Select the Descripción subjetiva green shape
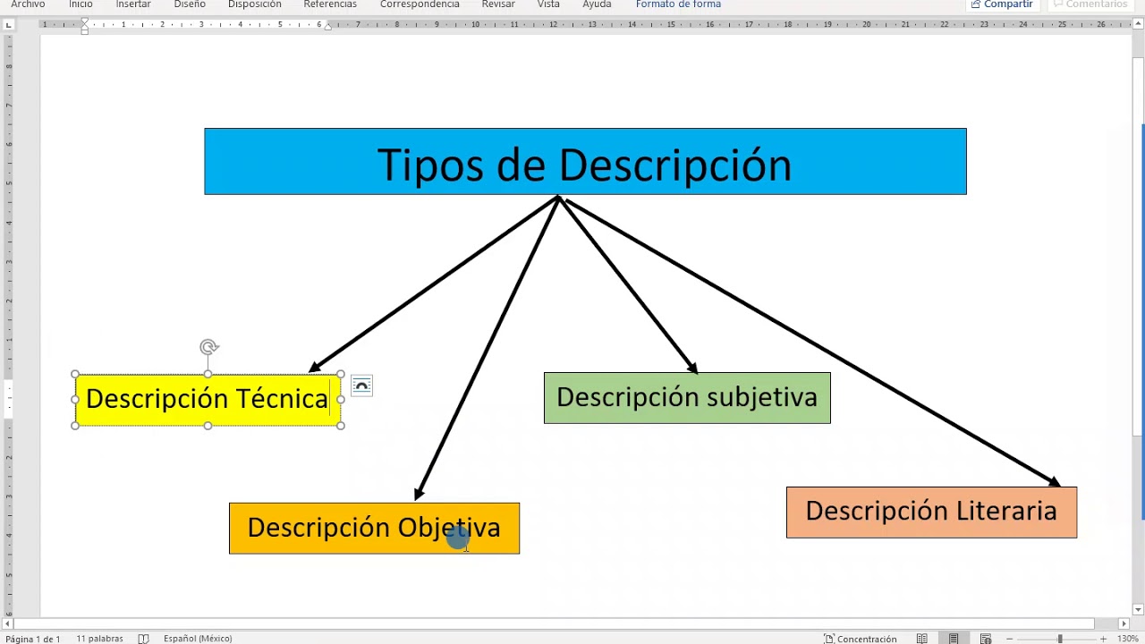Image resolution: width=1145 pixels, height=644 pixels. click(687, 398)
